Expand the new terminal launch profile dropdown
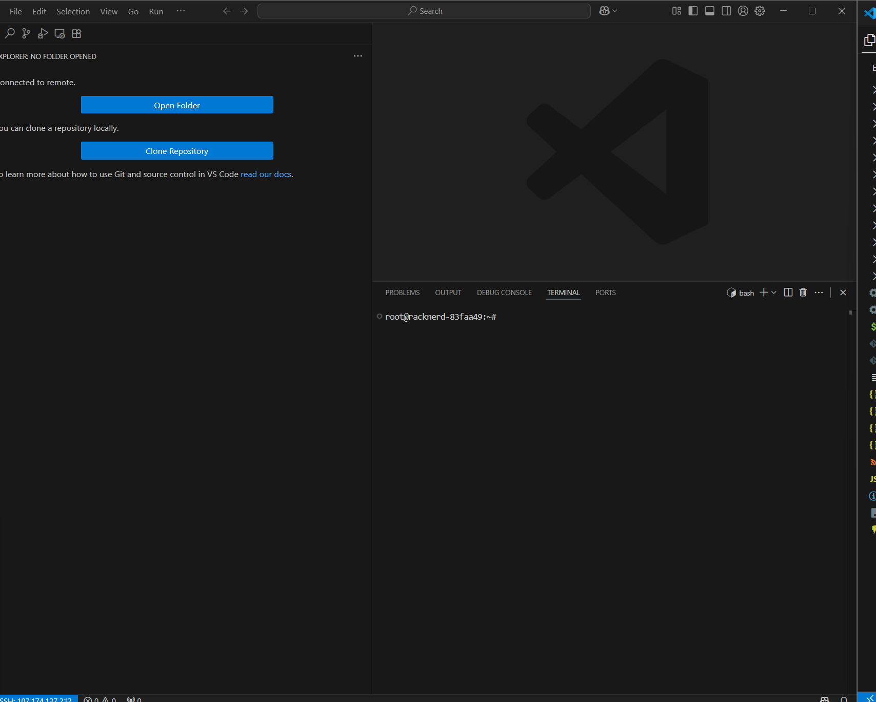Viewport: 876px width, 702px height. [774, 292]
